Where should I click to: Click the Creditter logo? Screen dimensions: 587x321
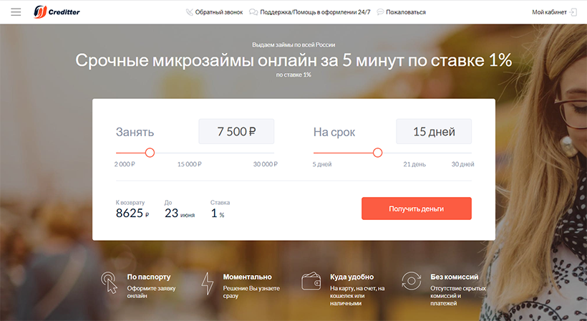point(57,12)
